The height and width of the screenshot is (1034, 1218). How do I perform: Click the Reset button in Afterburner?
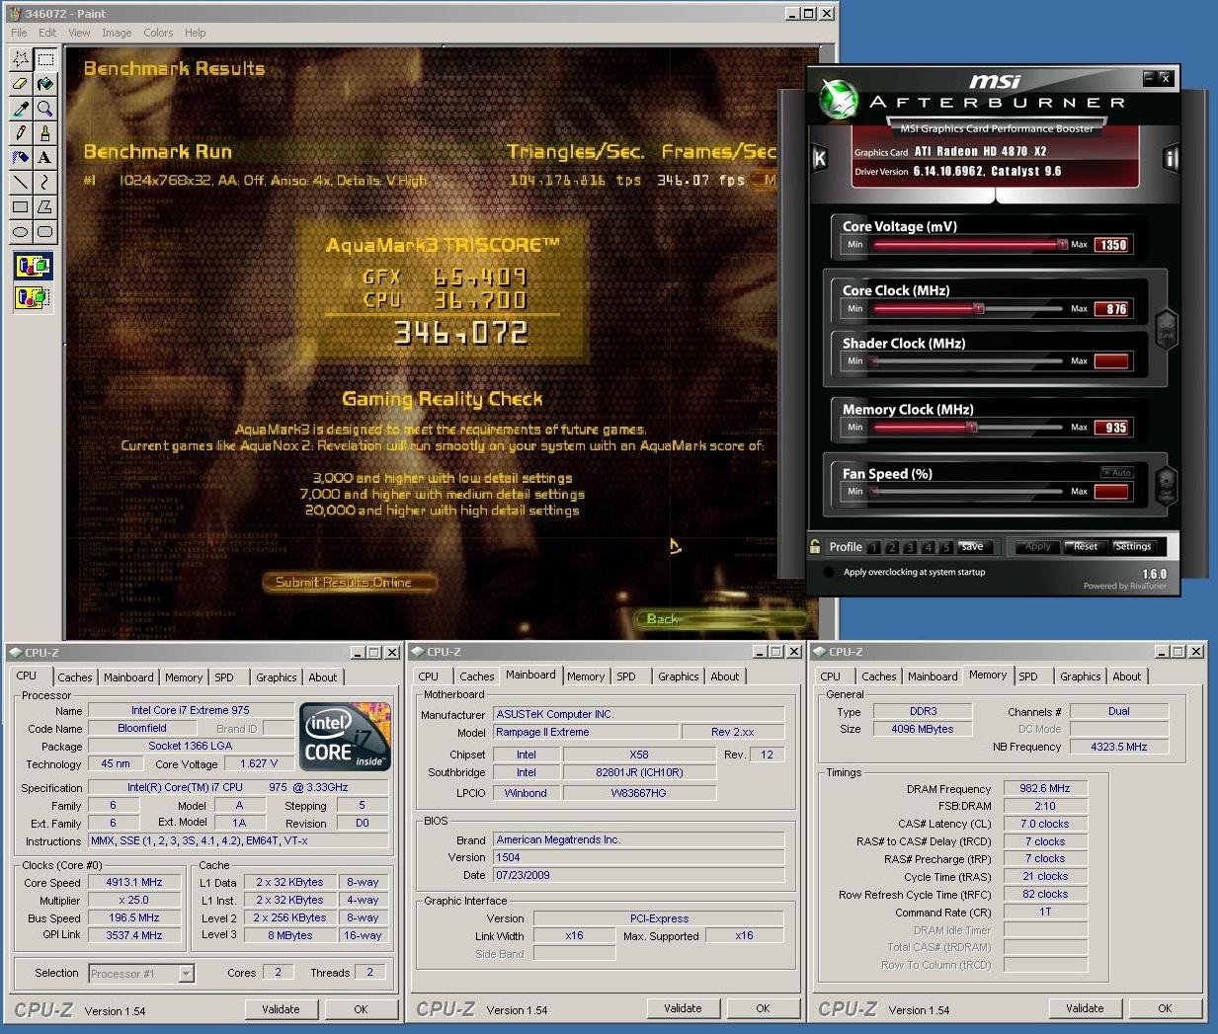coord(1086,546)
